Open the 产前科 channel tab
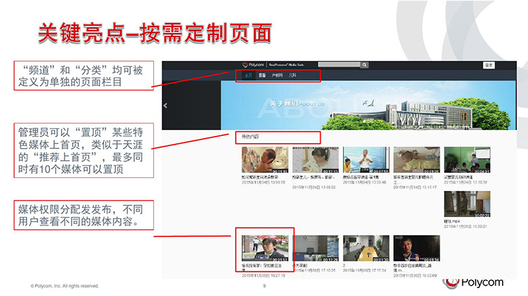The height and width of the screenshot is (296, 528). click(x=277, y=76)
